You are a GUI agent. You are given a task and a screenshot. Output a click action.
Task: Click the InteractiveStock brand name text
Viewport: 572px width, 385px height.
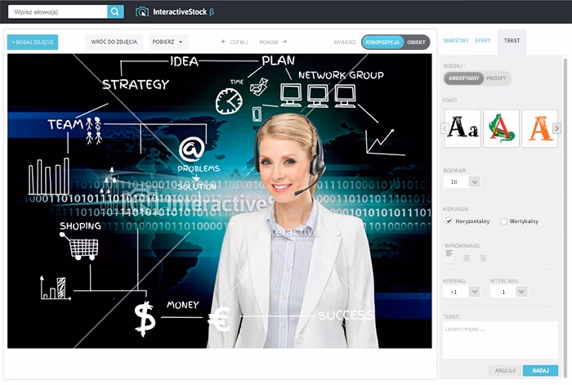180,11
